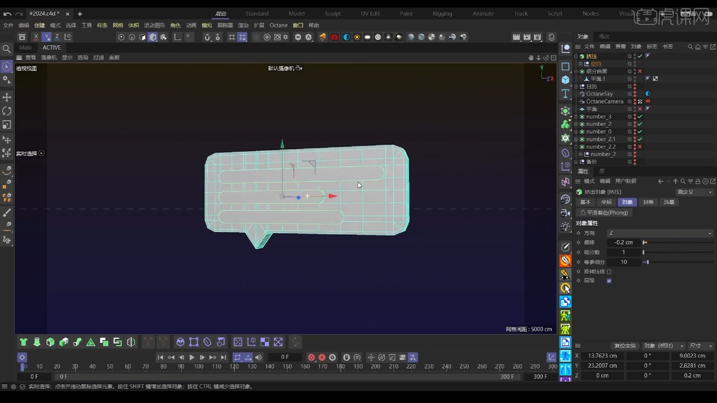Image resolution: width=717 pixels, height=403 pixels.
Task: Open edit render settings clapper icon
Action: point(537,37)
